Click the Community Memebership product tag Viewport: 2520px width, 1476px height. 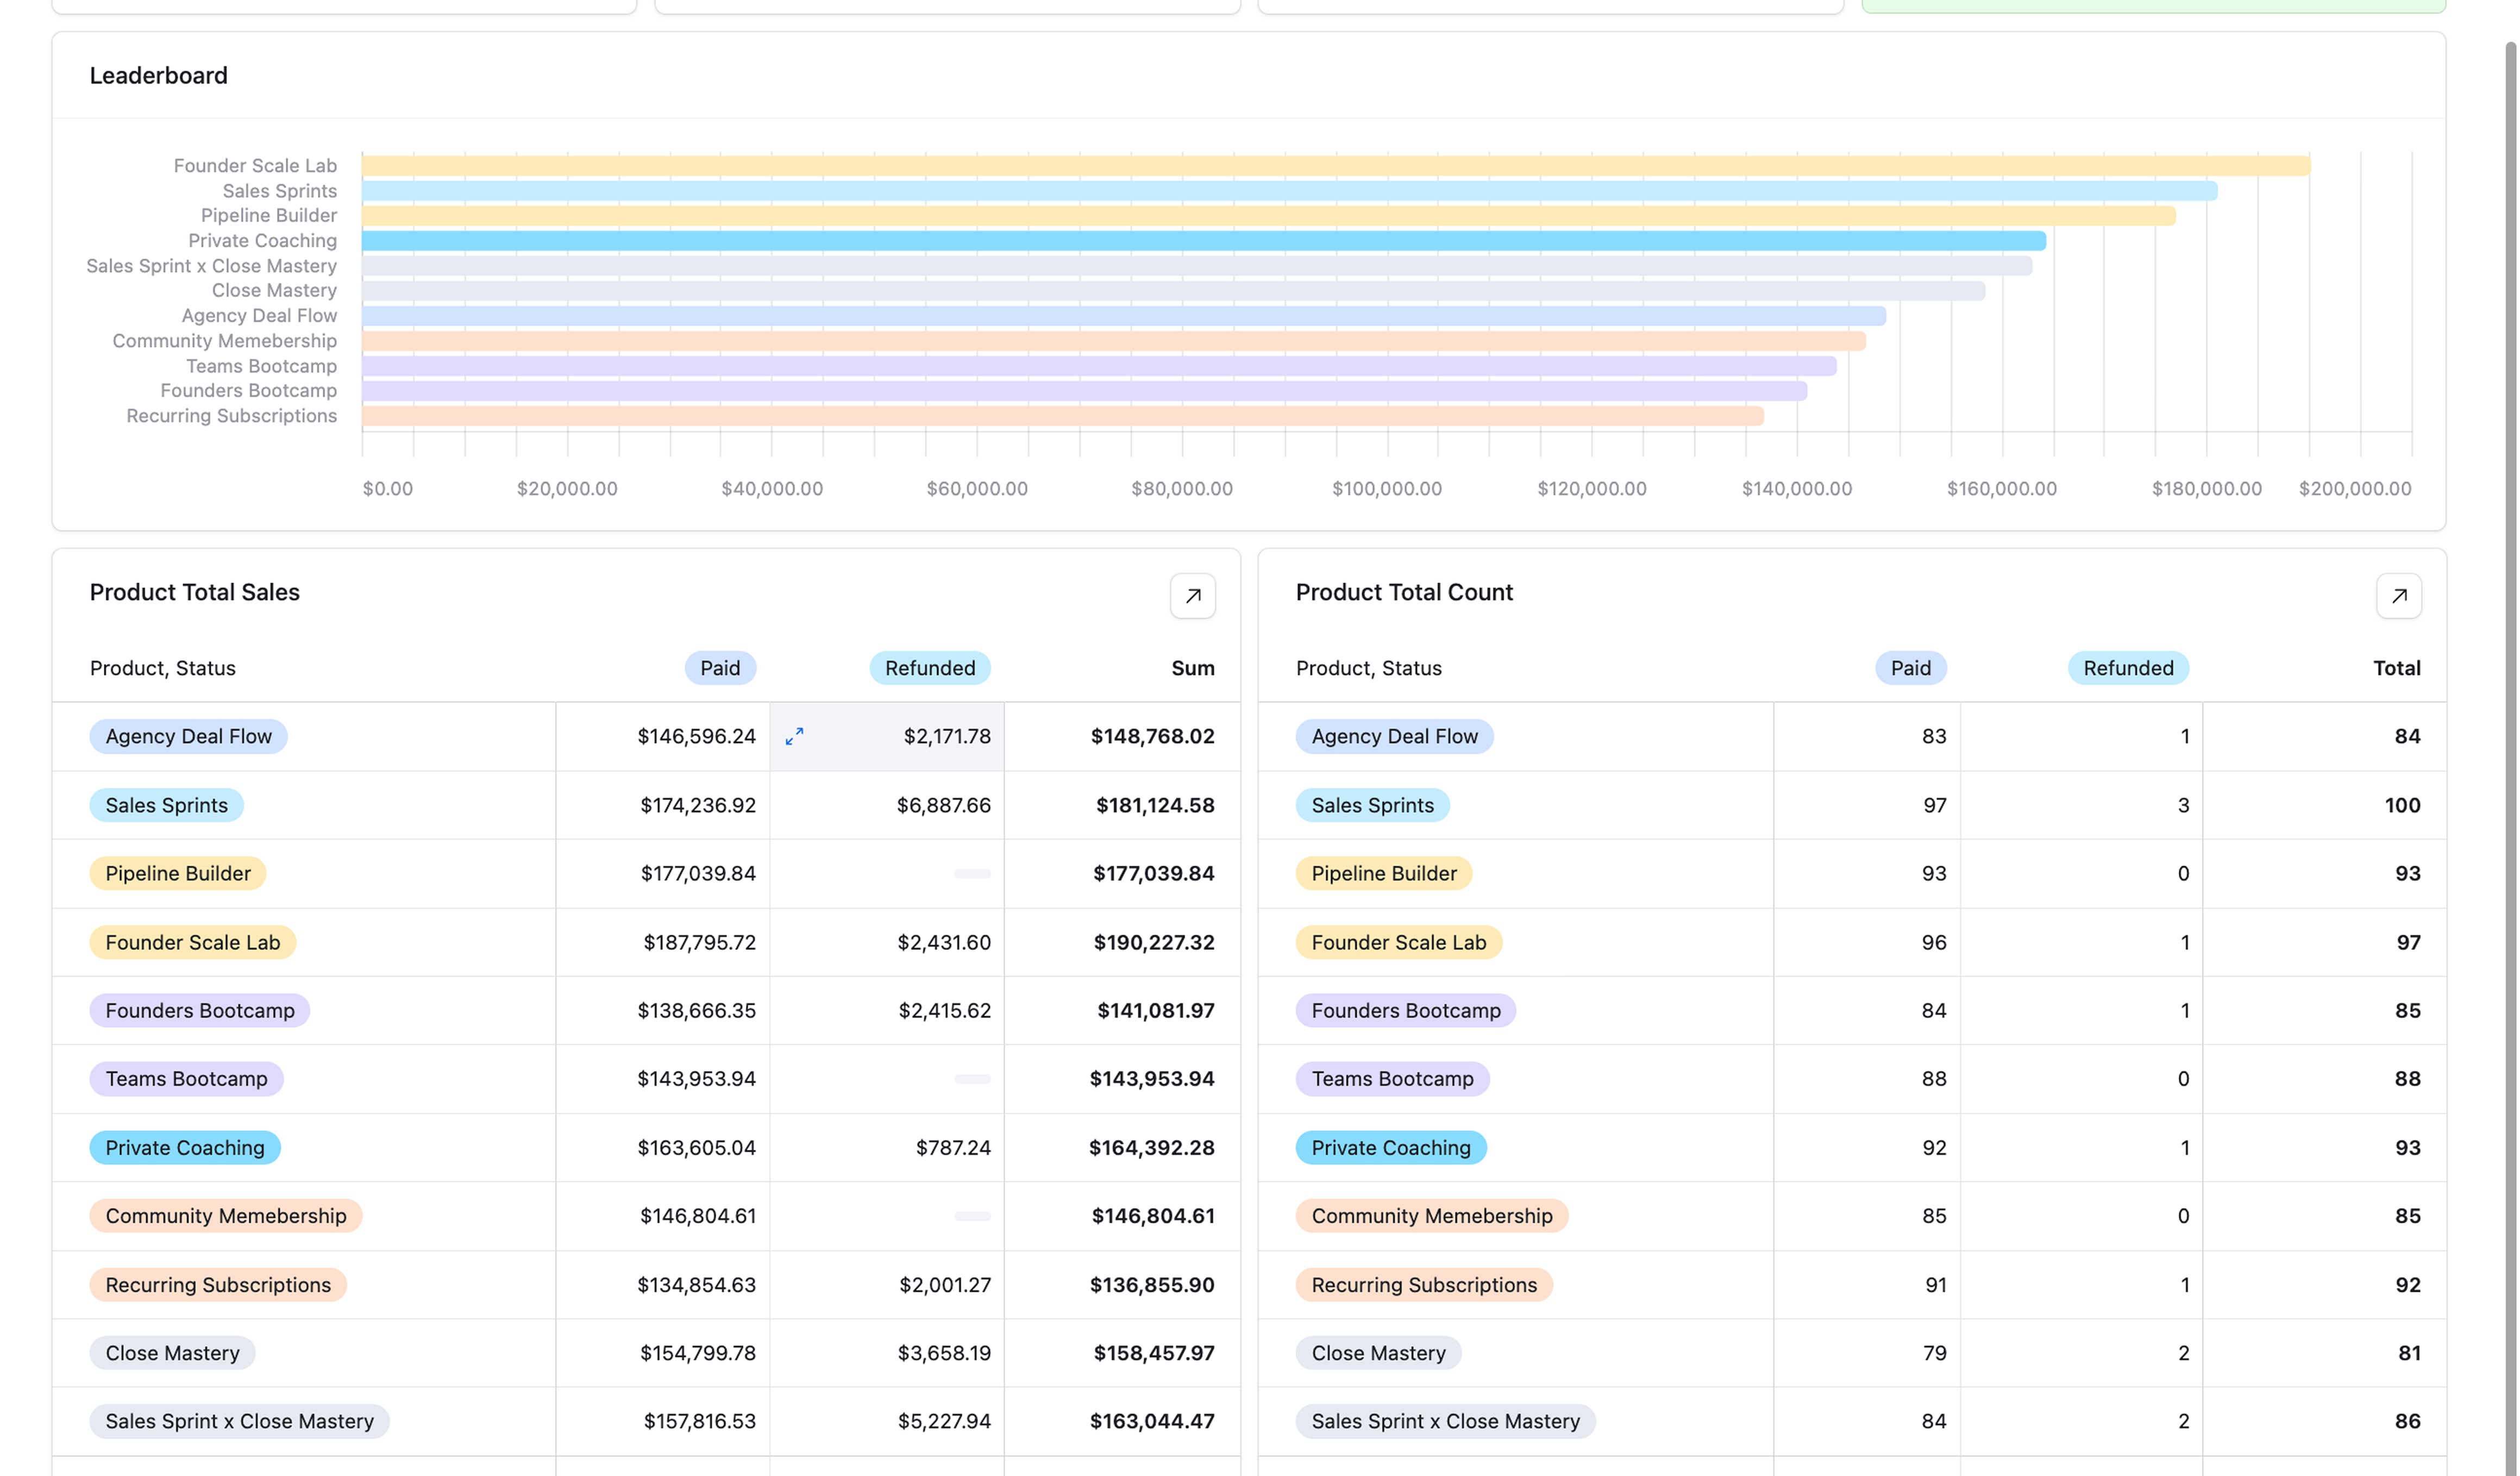click(225, 1216)
